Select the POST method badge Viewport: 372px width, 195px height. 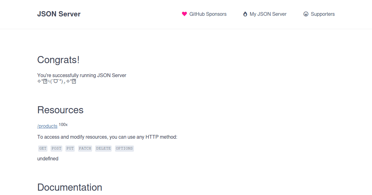coord(56,148)
